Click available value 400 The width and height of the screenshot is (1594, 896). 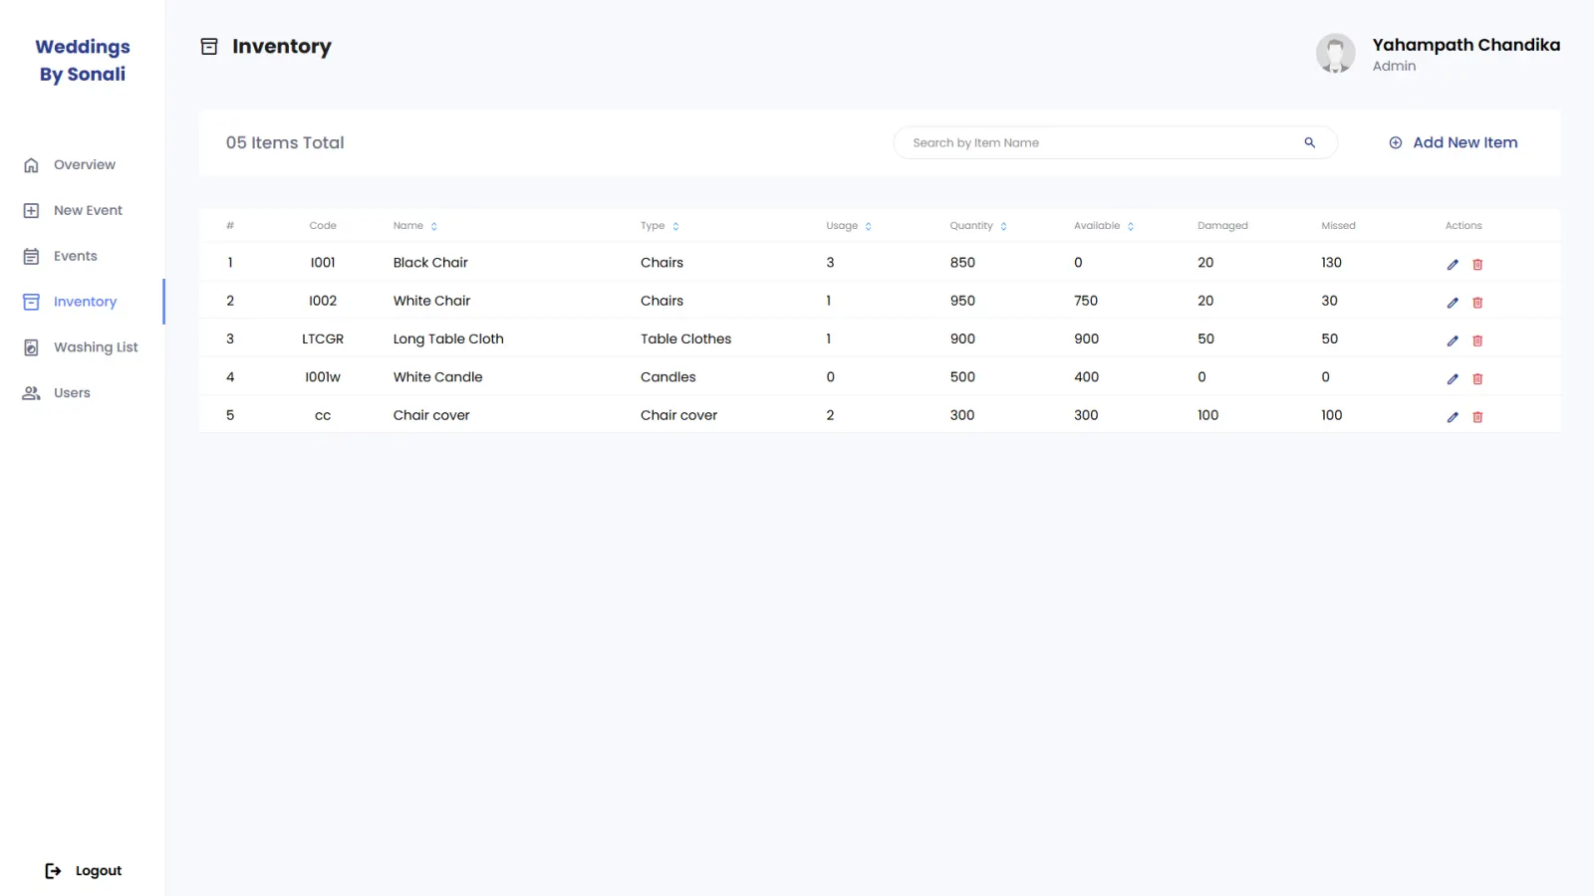point(1086,377)
